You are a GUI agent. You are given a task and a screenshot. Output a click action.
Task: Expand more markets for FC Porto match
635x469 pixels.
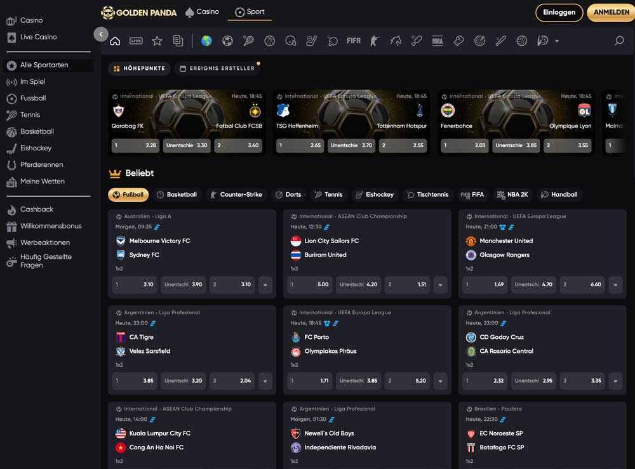pyautogui.click(x=440, y=381)
